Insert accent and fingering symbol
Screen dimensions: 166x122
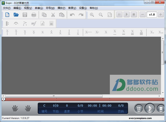(25, 24)
